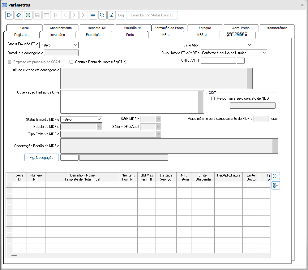
Task: Remove a row with the grid minus icon
Action: (276, 185)
